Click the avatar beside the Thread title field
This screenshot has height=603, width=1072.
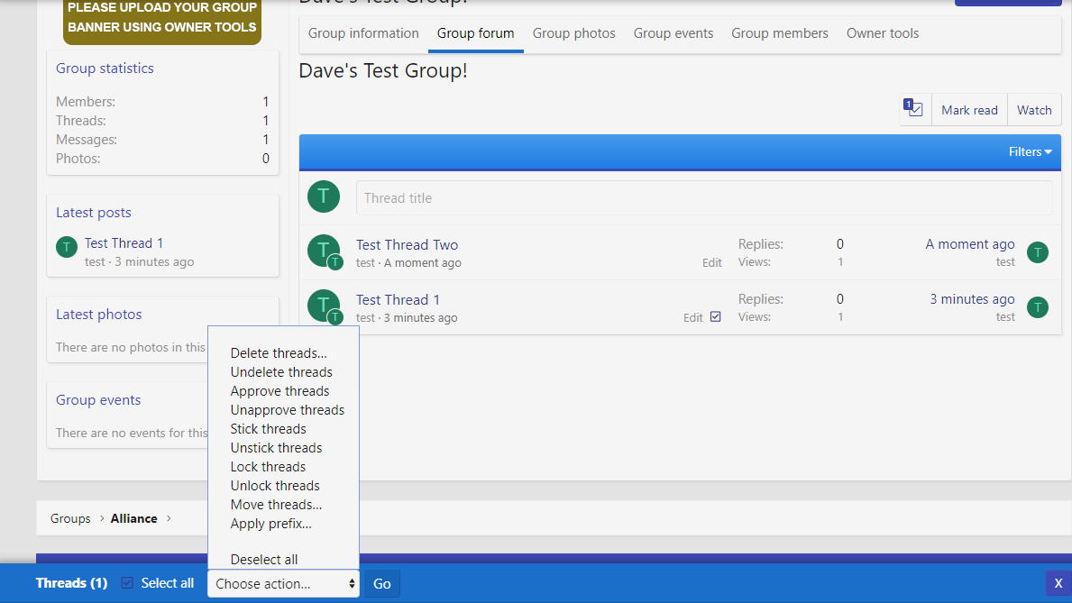pyautogui.click(x=324, y=196)
